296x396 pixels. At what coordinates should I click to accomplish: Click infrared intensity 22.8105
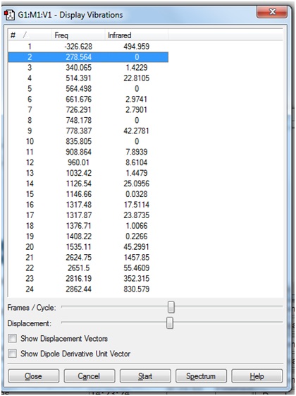coord(137,78)
